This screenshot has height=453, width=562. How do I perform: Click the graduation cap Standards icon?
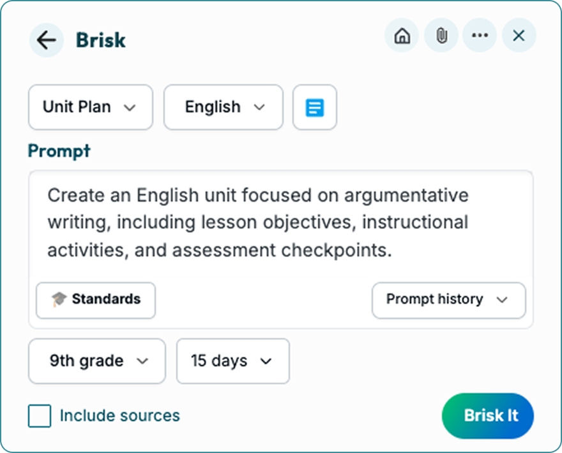point(59,300)
